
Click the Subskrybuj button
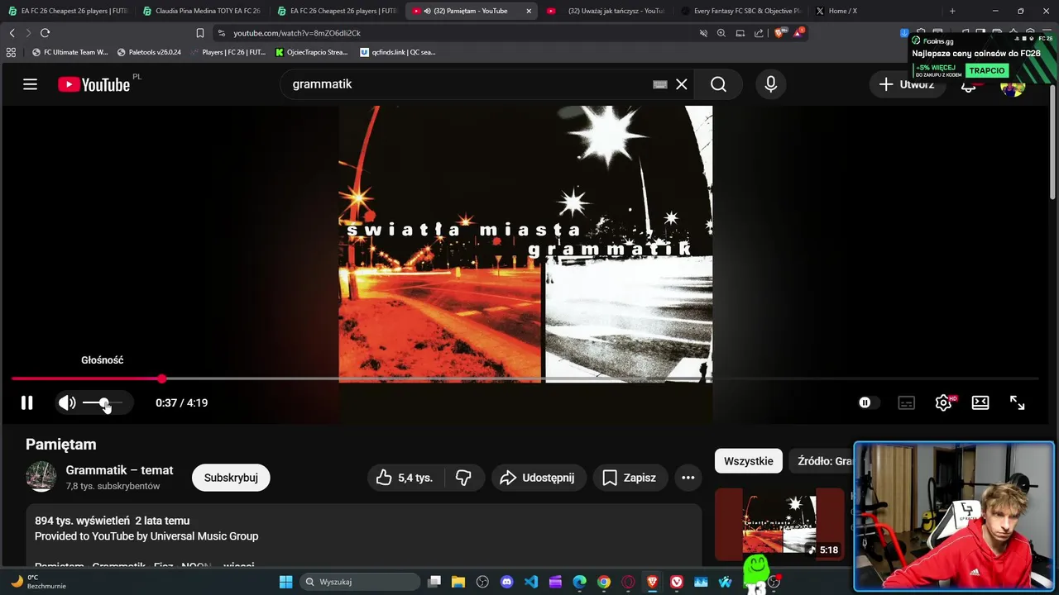click(x=231, y=478)
